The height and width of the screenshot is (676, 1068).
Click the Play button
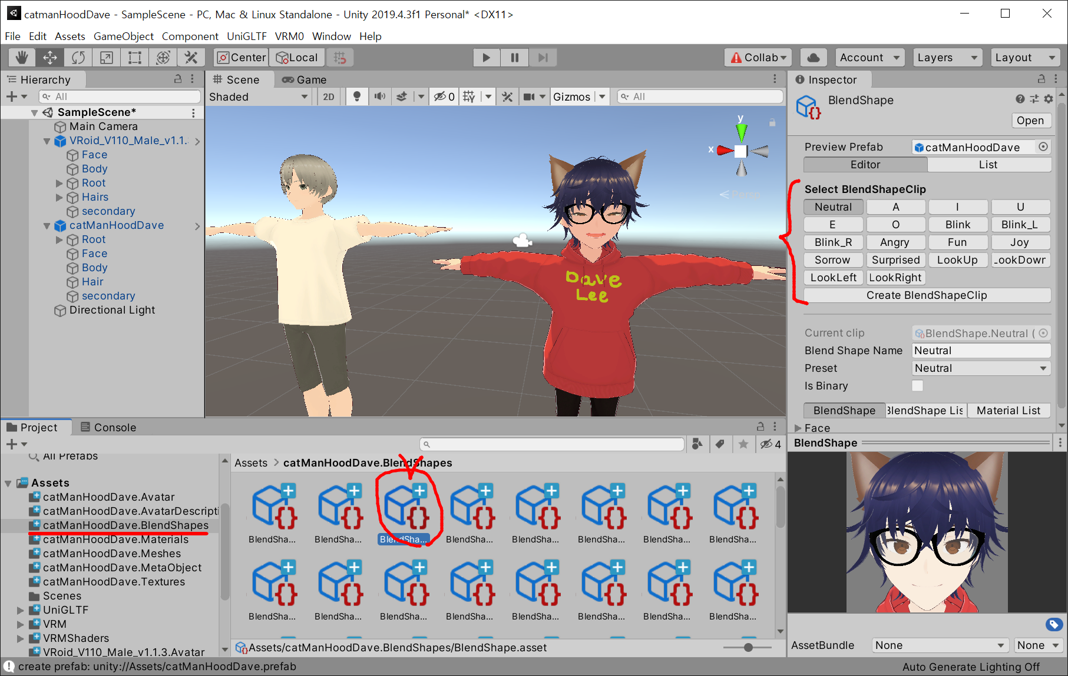tap(487, 58)
